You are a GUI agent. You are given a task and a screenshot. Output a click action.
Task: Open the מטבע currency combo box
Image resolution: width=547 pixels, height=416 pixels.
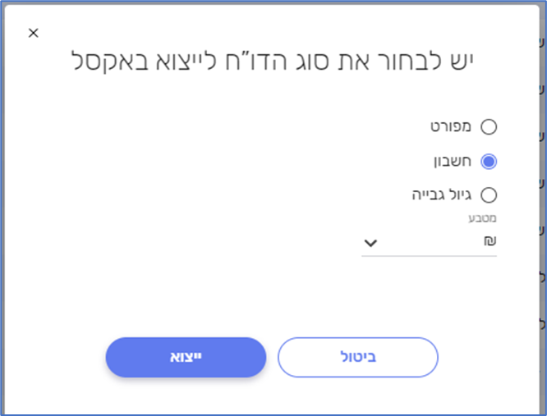click(x=429, y=242)
